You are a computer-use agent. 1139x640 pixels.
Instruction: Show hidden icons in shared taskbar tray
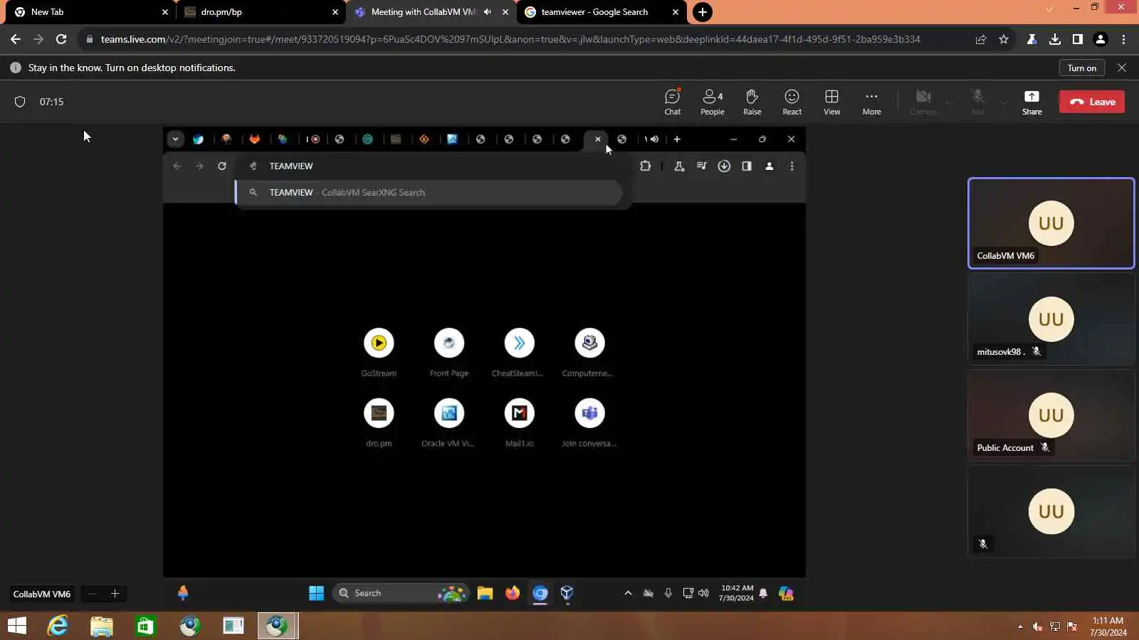click(x=628, y=593)
